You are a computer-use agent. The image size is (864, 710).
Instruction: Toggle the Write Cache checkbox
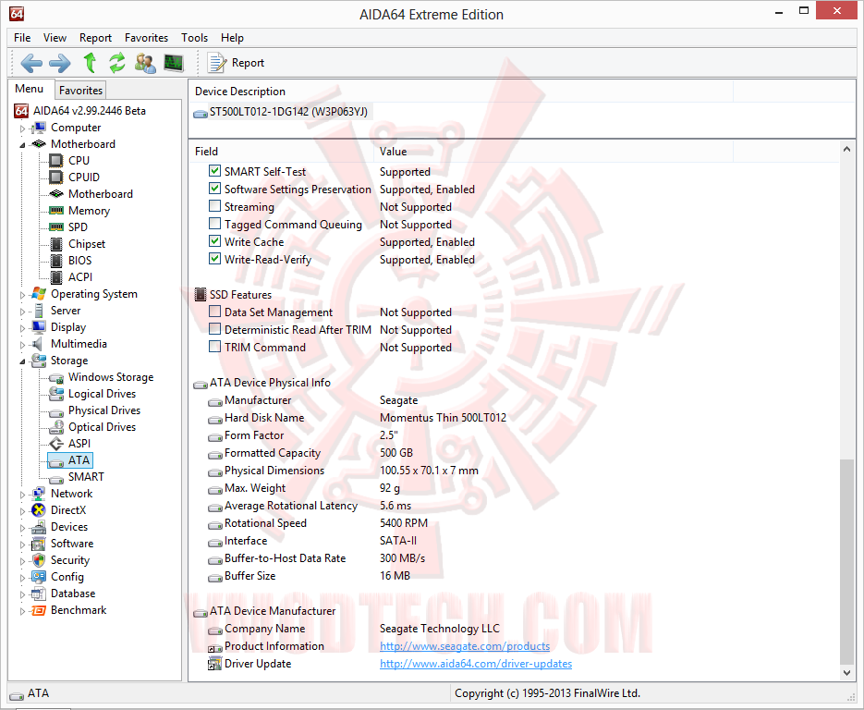point(215,241)
